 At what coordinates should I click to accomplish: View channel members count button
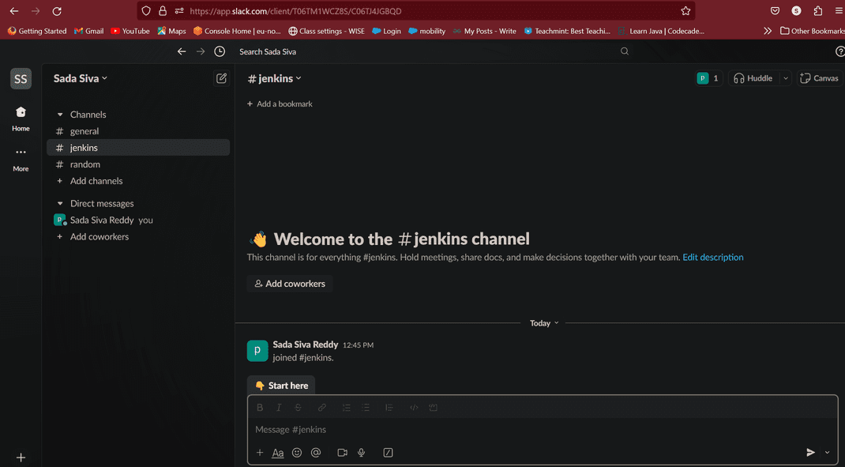708,78
